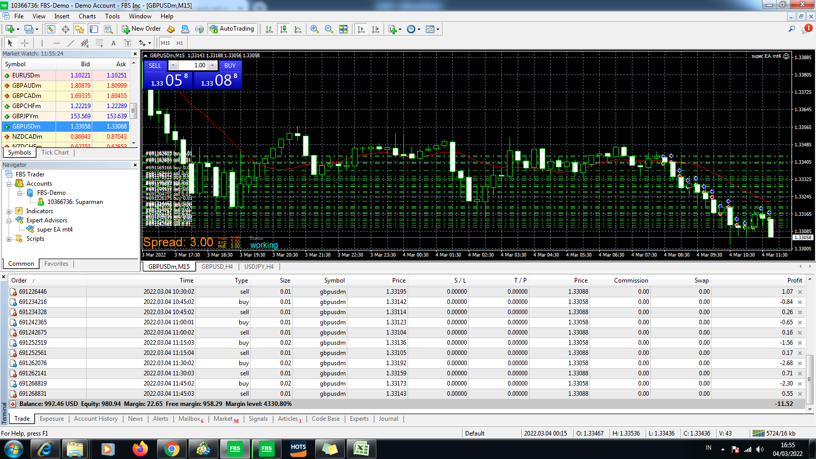The width and height of the screenshot is (816, 459).
Task: Toggle chart Auto Scroll
Action: tap(361, 29)
